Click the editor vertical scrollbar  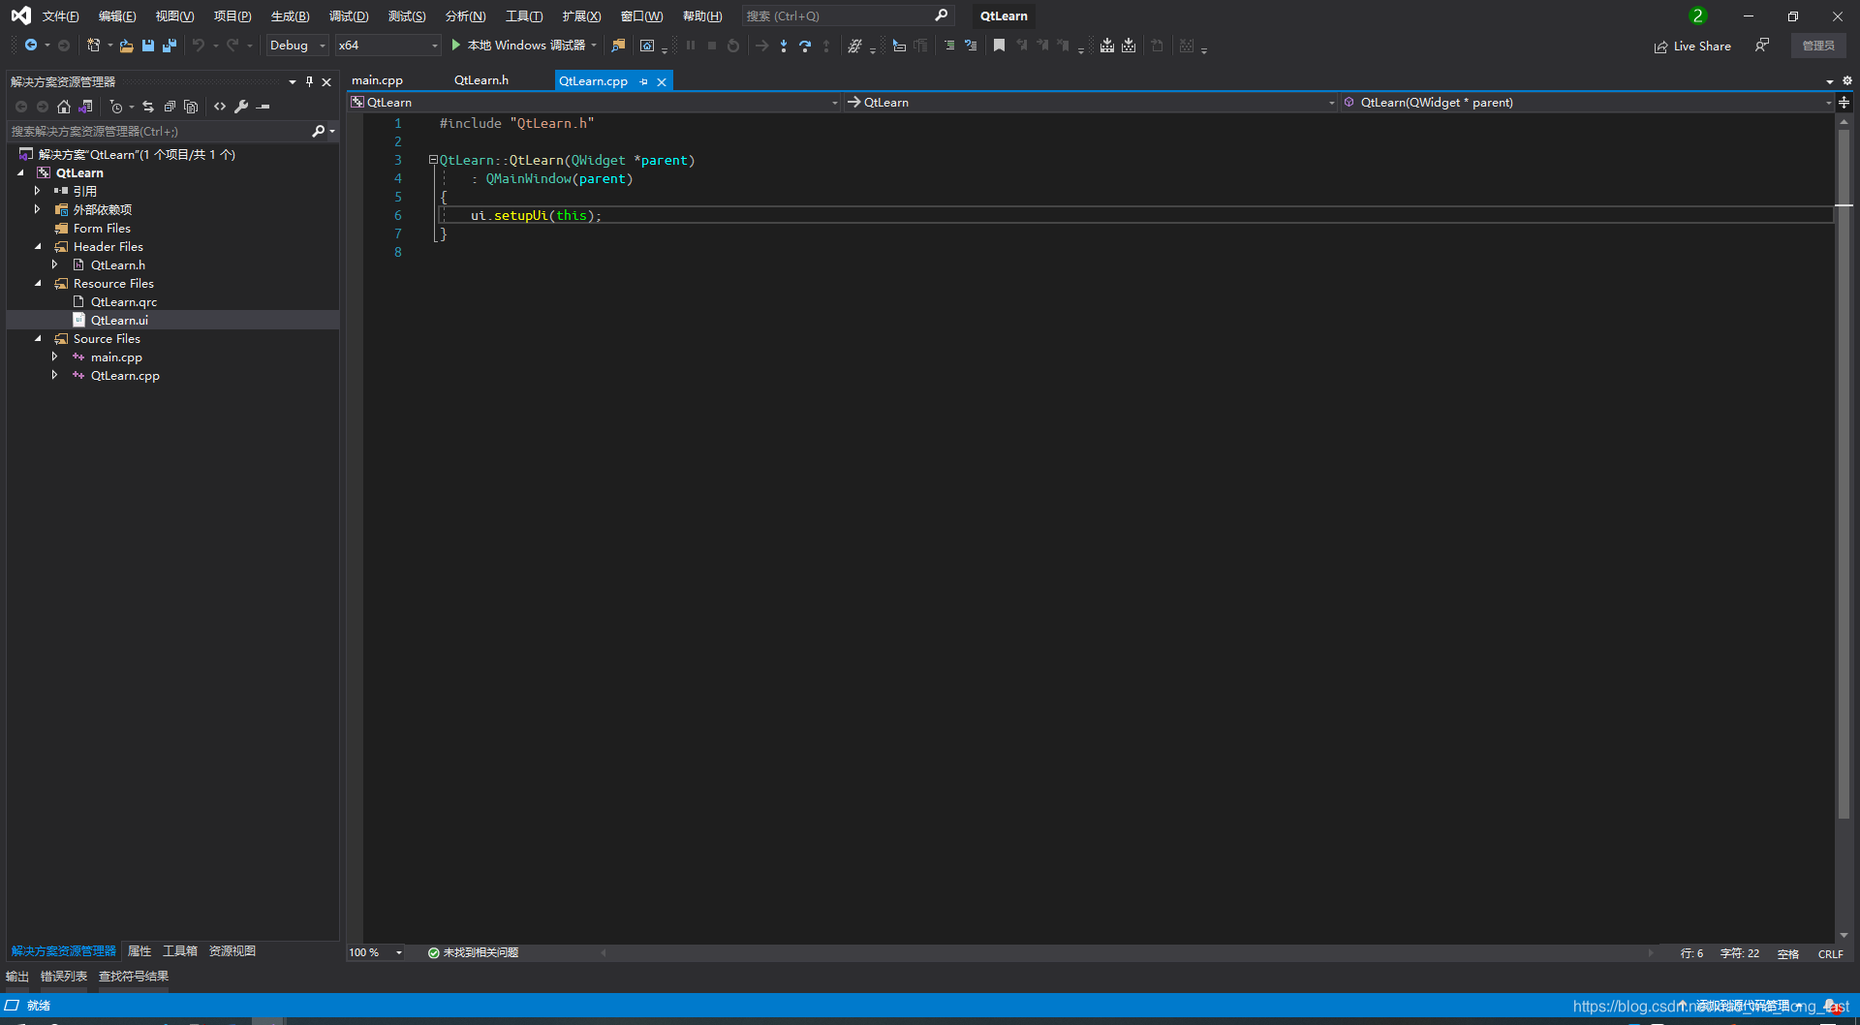1844,475
